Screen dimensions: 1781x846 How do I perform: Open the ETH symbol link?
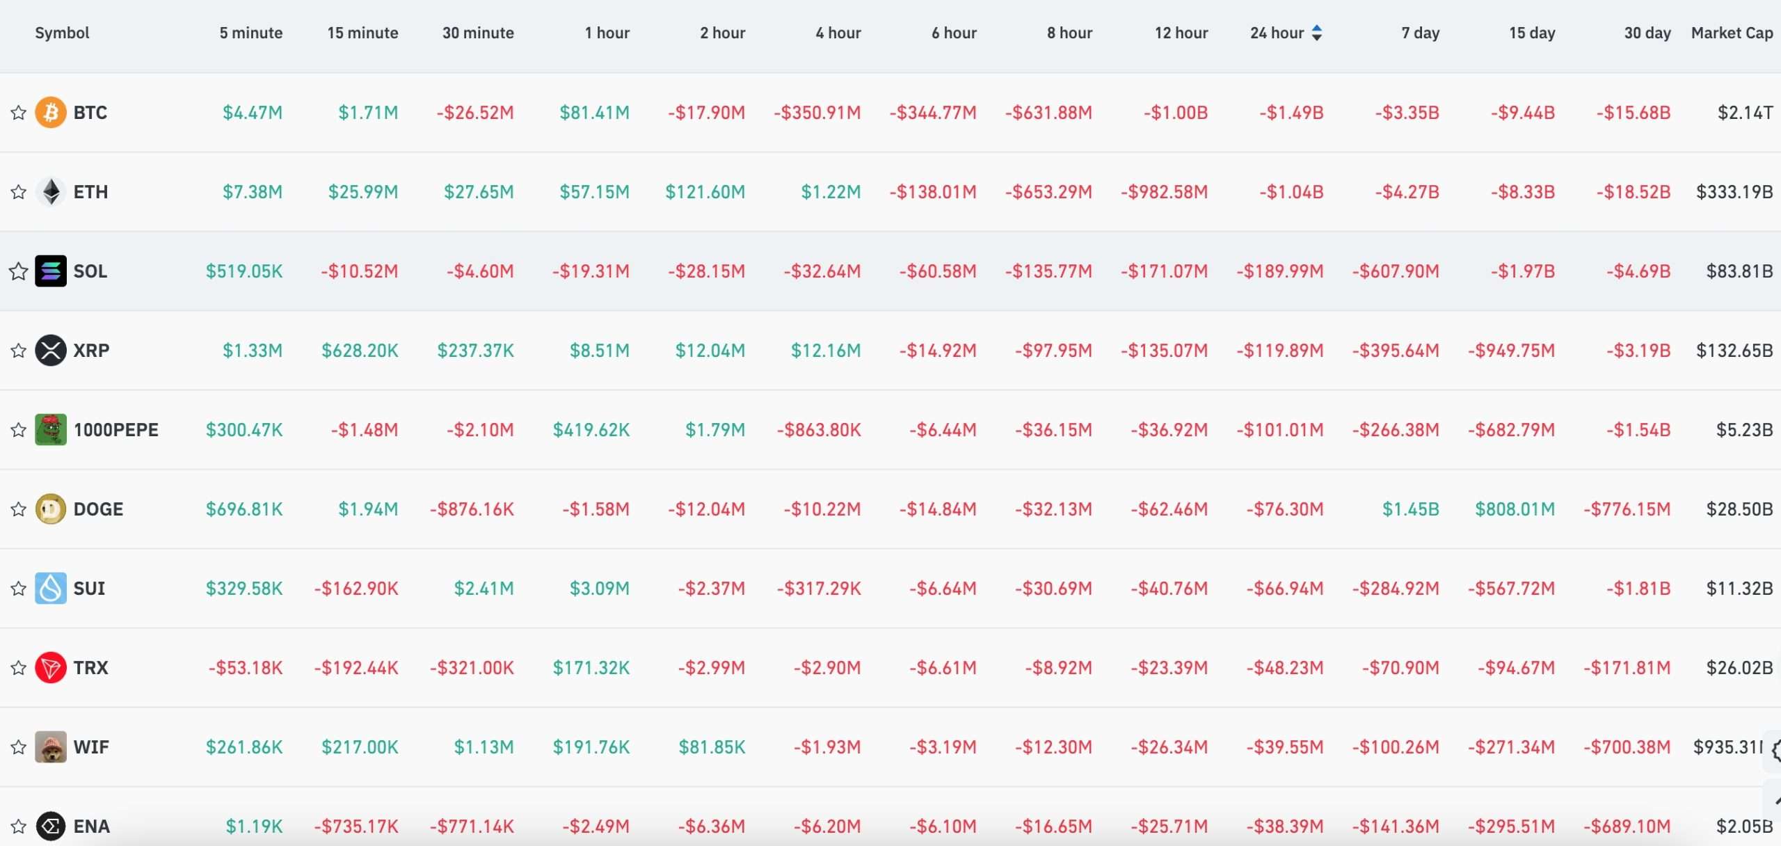coord(90,191)
